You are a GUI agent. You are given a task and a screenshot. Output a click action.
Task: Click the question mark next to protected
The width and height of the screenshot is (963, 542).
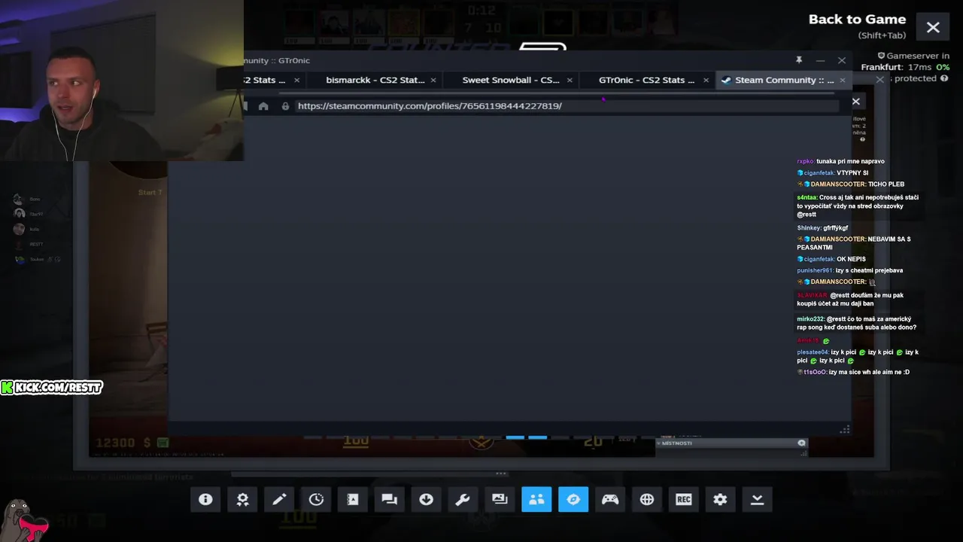[x=944, y=78]
